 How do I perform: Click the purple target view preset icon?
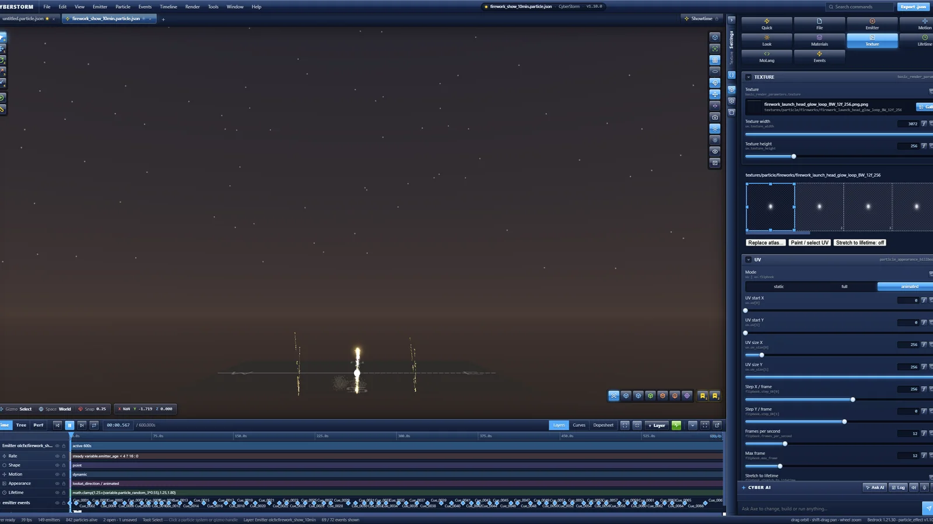[687, 396]
